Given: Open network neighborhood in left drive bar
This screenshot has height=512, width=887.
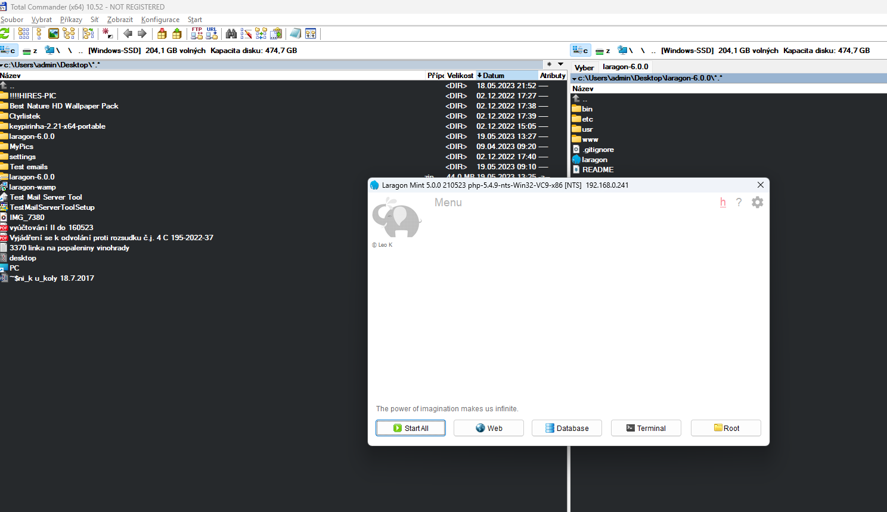Looking at the screenshot, I should point(52,51).
